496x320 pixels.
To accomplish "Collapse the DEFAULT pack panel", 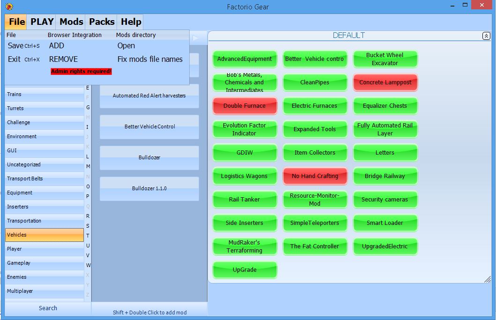I will click(486, 36).
